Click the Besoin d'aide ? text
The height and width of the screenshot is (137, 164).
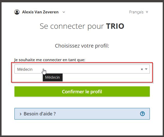point(40,114)
